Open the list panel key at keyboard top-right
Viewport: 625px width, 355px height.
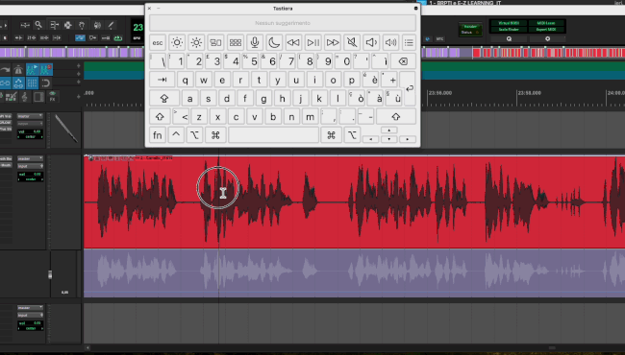coord(409,42)
